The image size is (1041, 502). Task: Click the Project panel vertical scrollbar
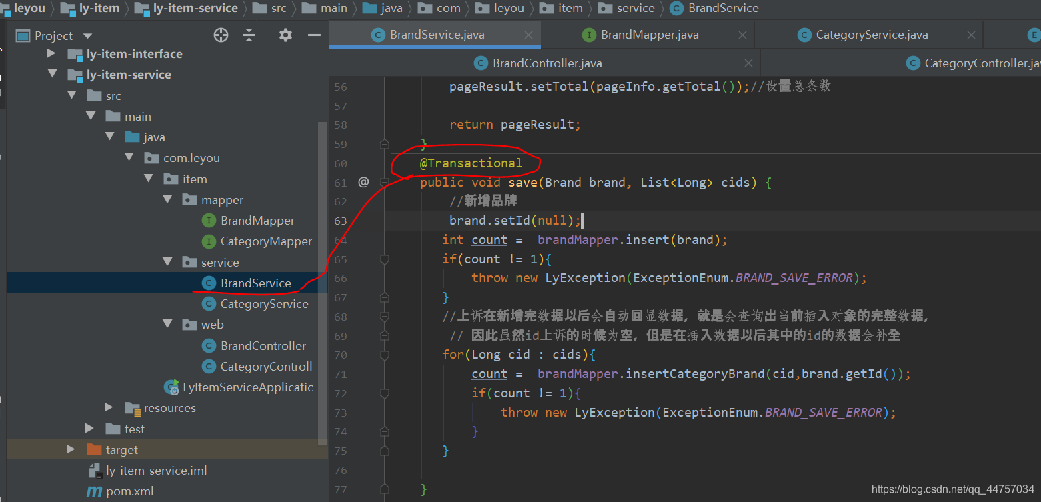pyautogui.click(x=323, y=283)
